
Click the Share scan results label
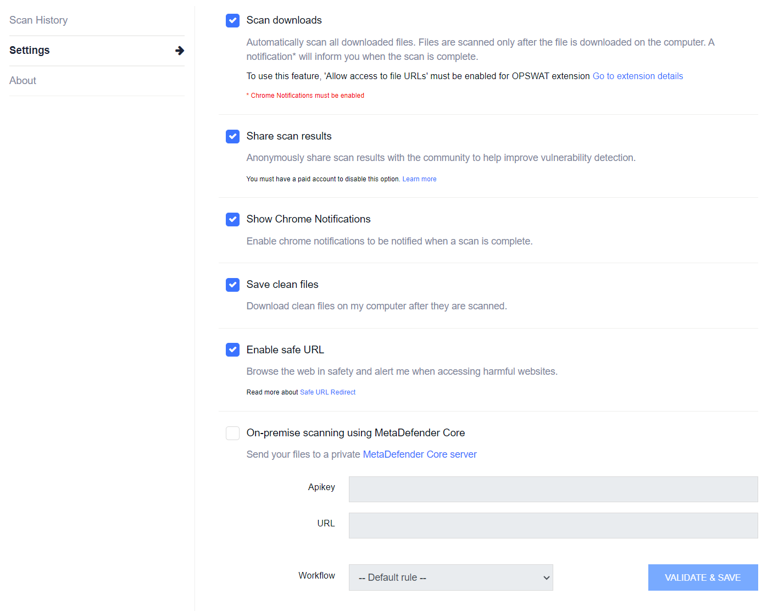289,136
